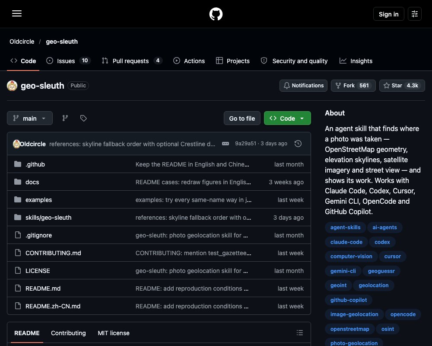432x346 pixels.
Task: Open Security and quality tab
Action: click(x=294, y=61)
